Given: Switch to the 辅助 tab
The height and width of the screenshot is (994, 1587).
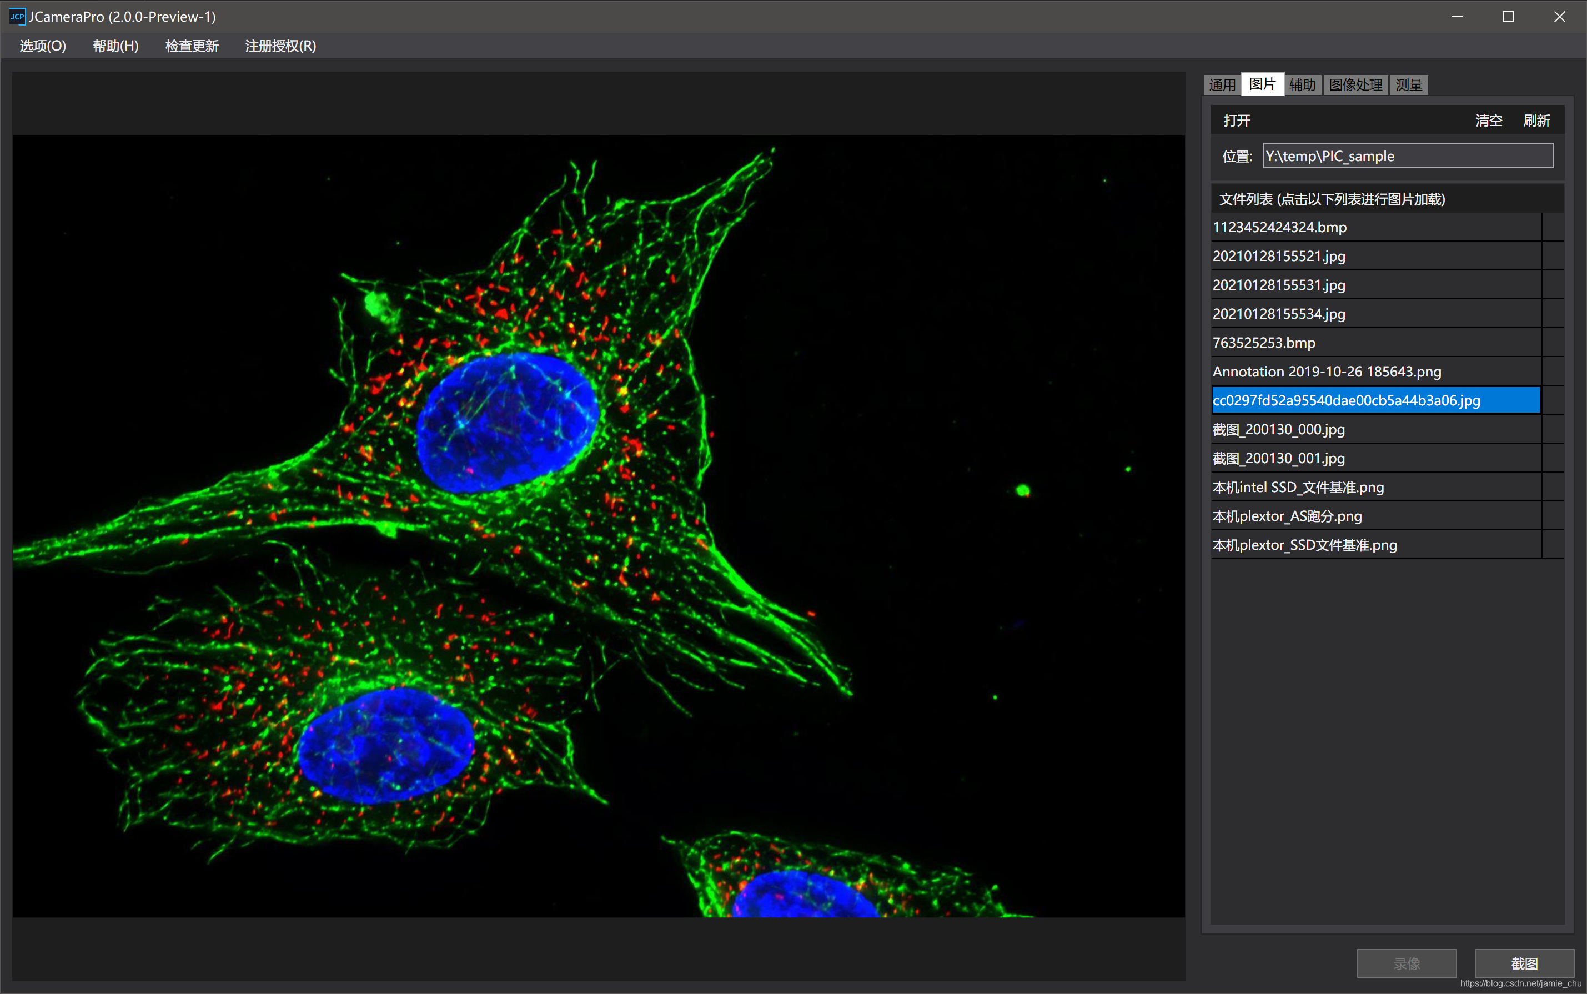Looking at the screenshot, I should (1302, 85).
